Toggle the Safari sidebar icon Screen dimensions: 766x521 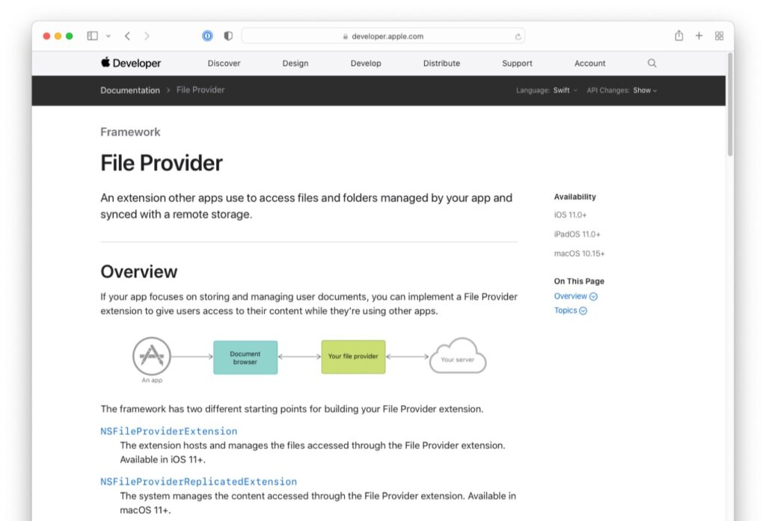point(91,35)
